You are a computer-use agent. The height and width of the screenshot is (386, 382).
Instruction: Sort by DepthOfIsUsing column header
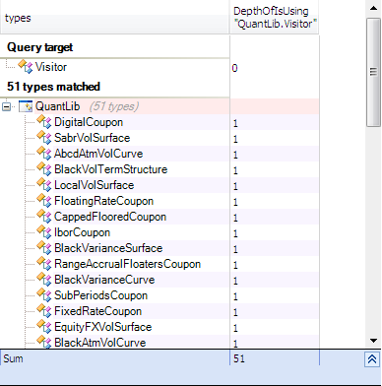(x=275, y=18)
